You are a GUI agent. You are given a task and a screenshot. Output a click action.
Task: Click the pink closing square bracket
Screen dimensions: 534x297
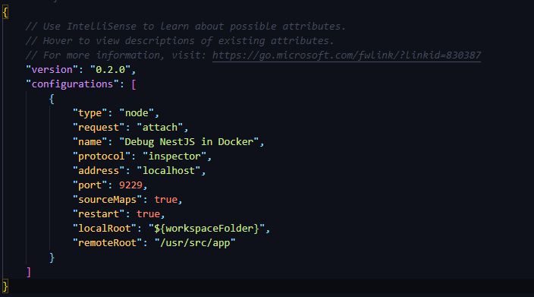coord(29,272)
